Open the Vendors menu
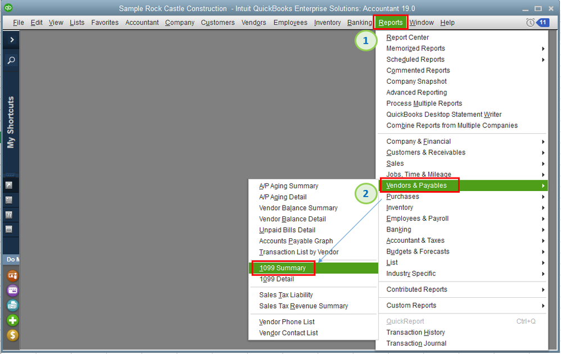561x354 pixels. (x=254, y=22)
